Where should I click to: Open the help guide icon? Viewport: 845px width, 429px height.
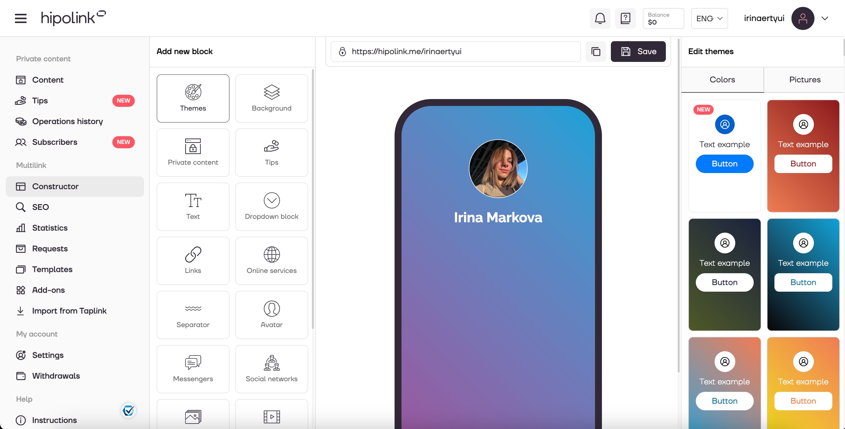625,18
